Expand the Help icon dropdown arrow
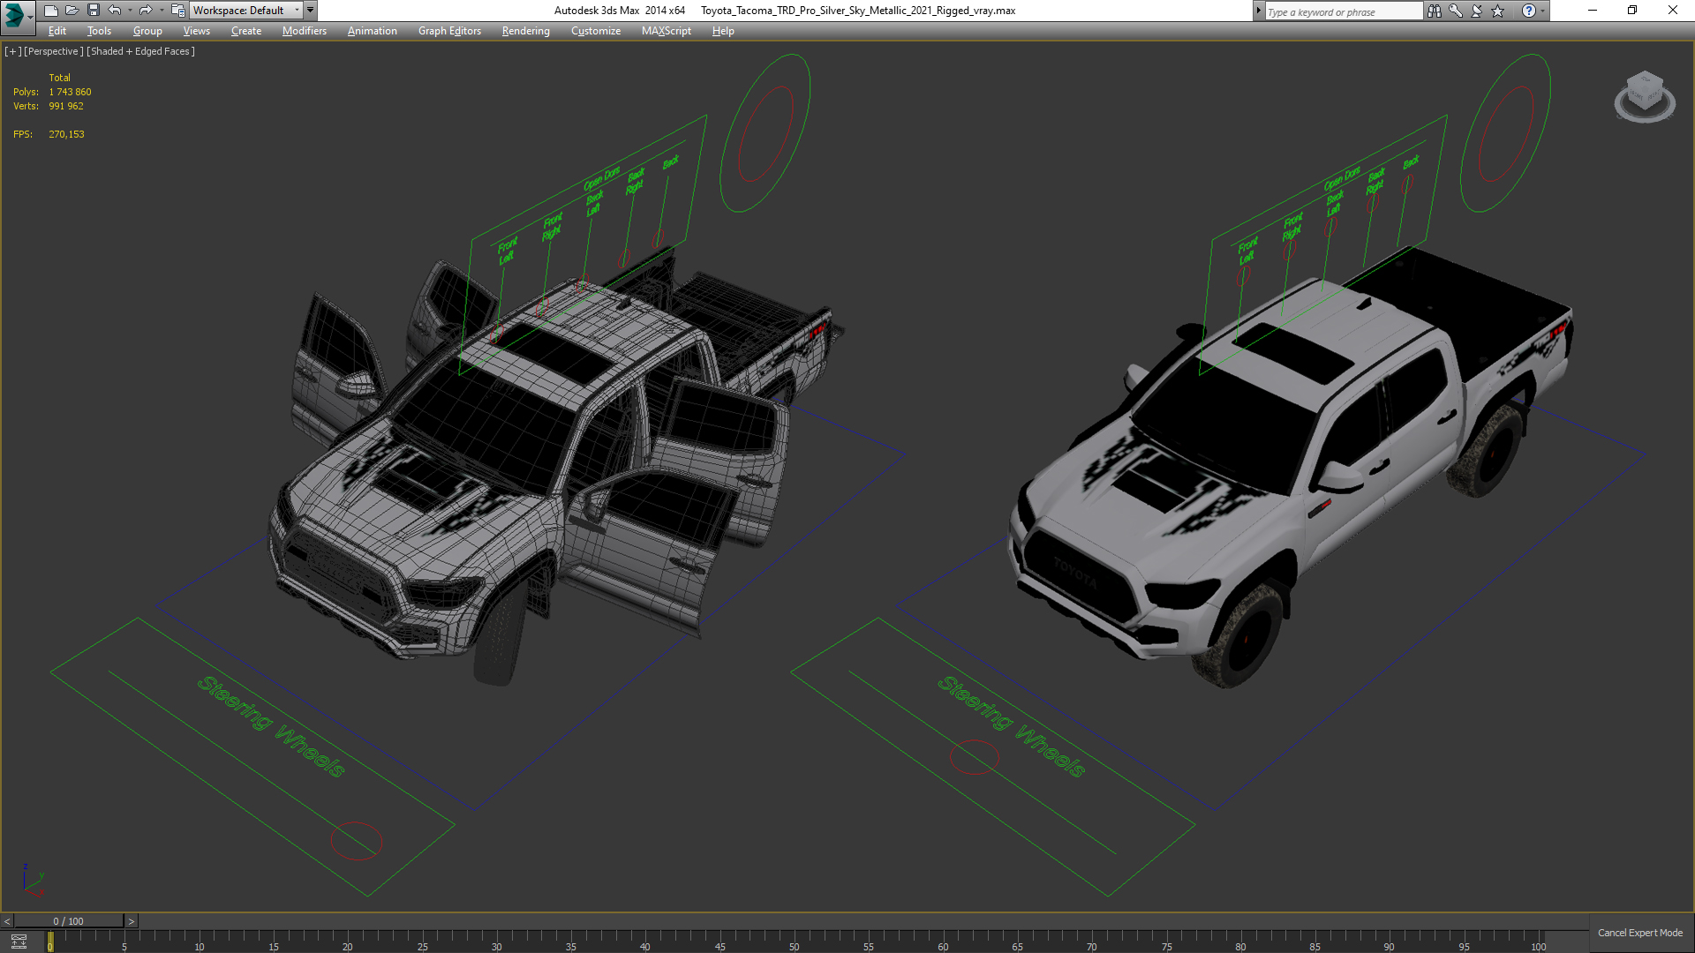This screenshot has height=953, width=1695. (x=1542, y=11)
